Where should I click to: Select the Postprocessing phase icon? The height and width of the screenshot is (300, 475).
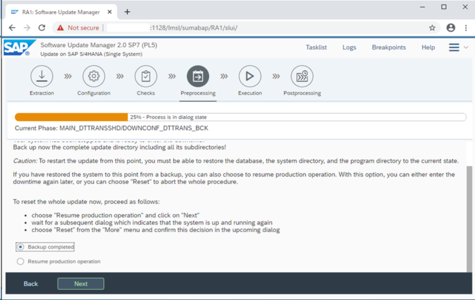302,77
